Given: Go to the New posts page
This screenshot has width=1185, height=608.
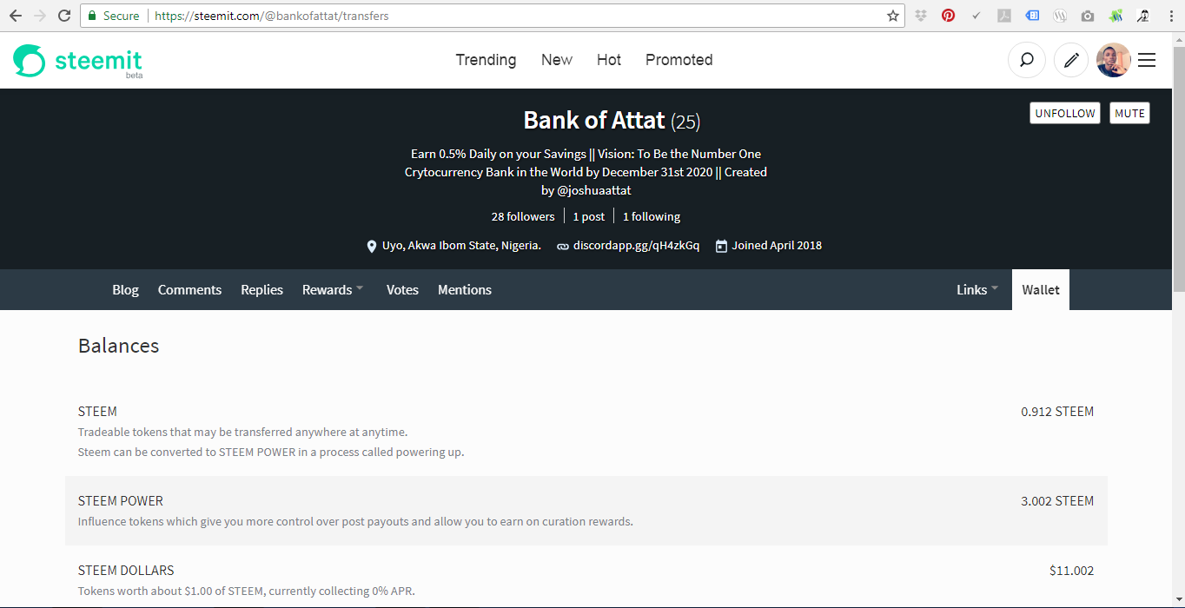Looking at the screenshot, I should tap(557, 60).
